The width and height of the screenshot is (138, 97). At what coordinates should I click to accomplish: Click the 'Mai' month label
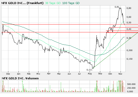(59, 74)
